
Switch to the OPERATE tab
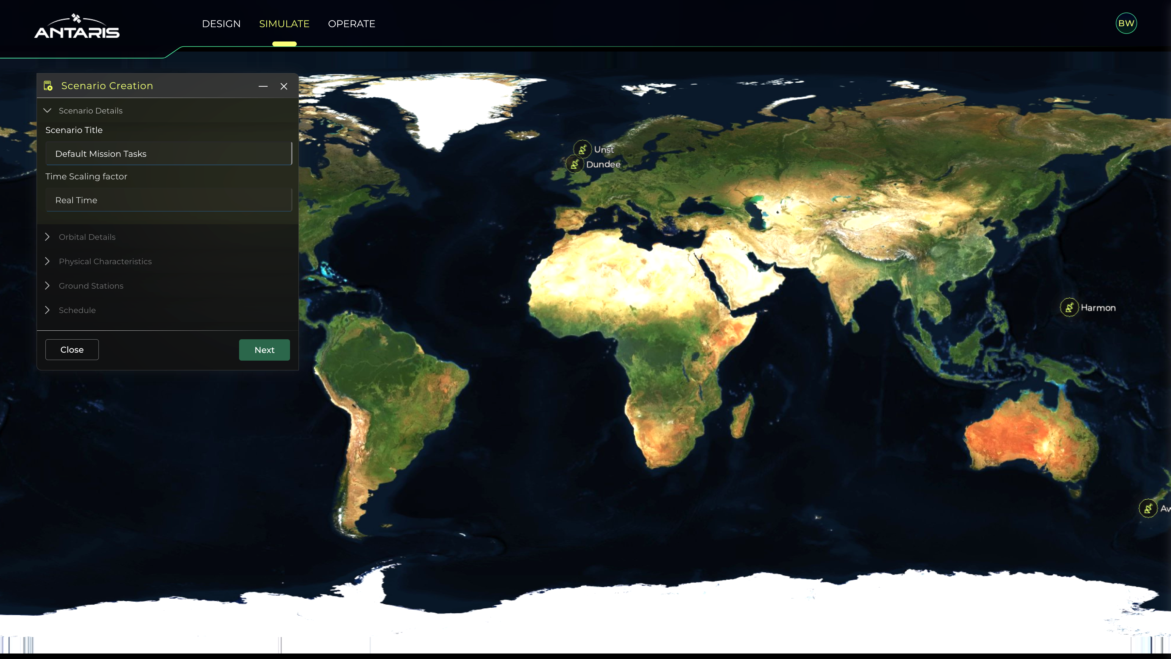click(351, 24)
